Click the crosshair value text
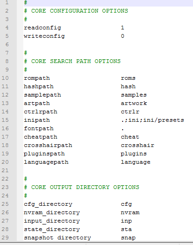The height and width of the screenshot is (245, 193). (x=138, y=145)
